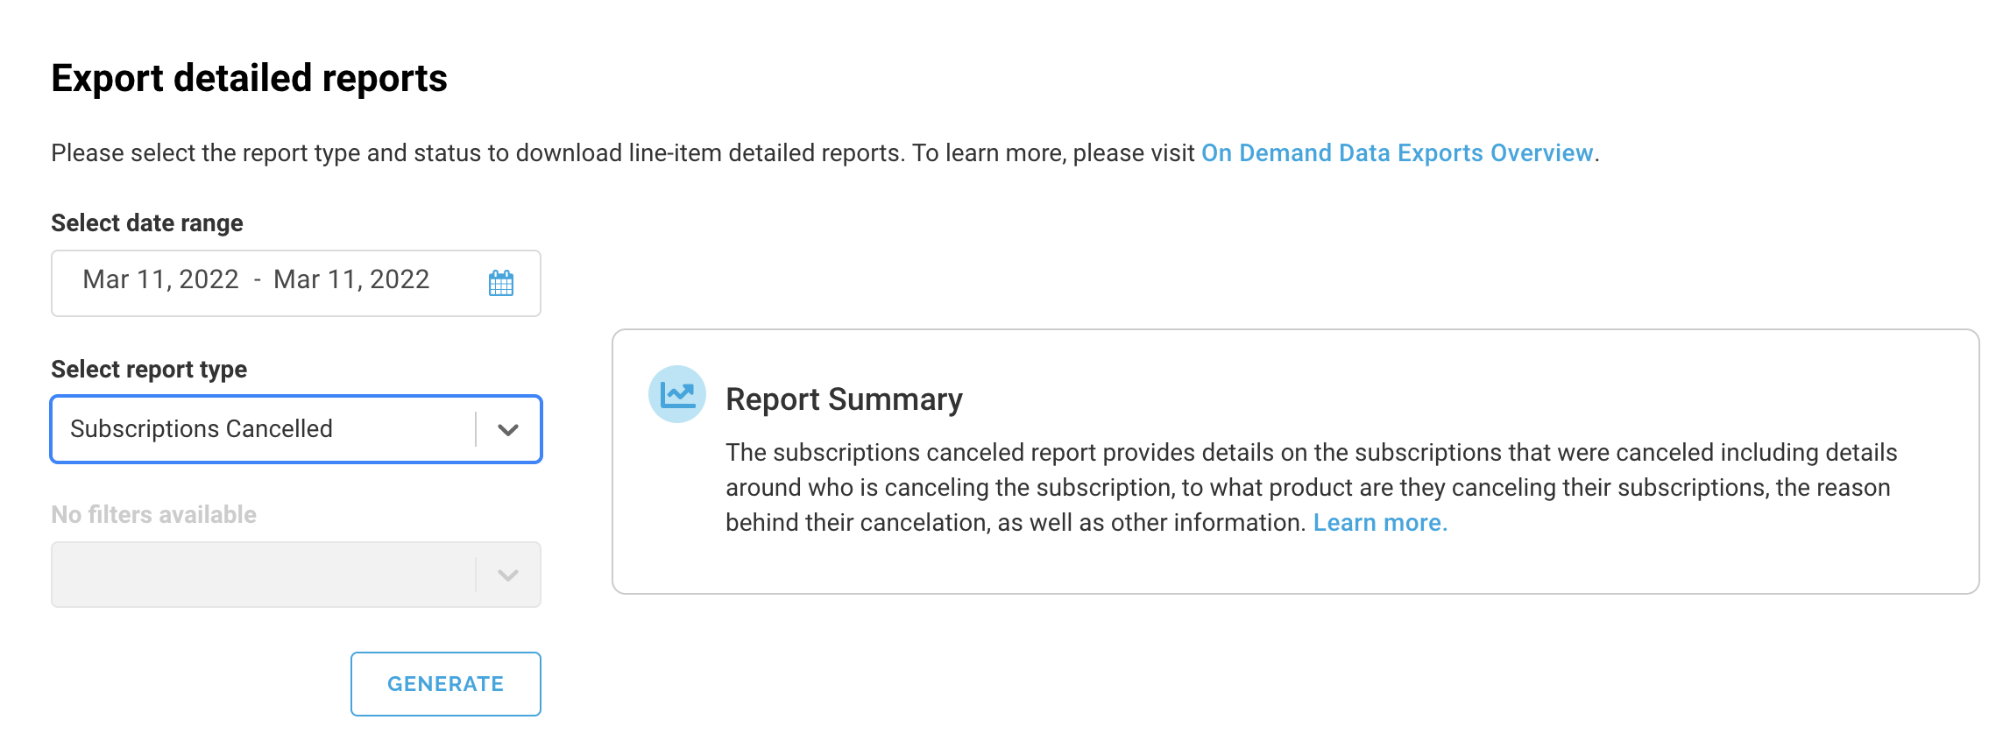2003x741 pixels.
Task: Click the Report Summary heading
Action: point(844,399)
